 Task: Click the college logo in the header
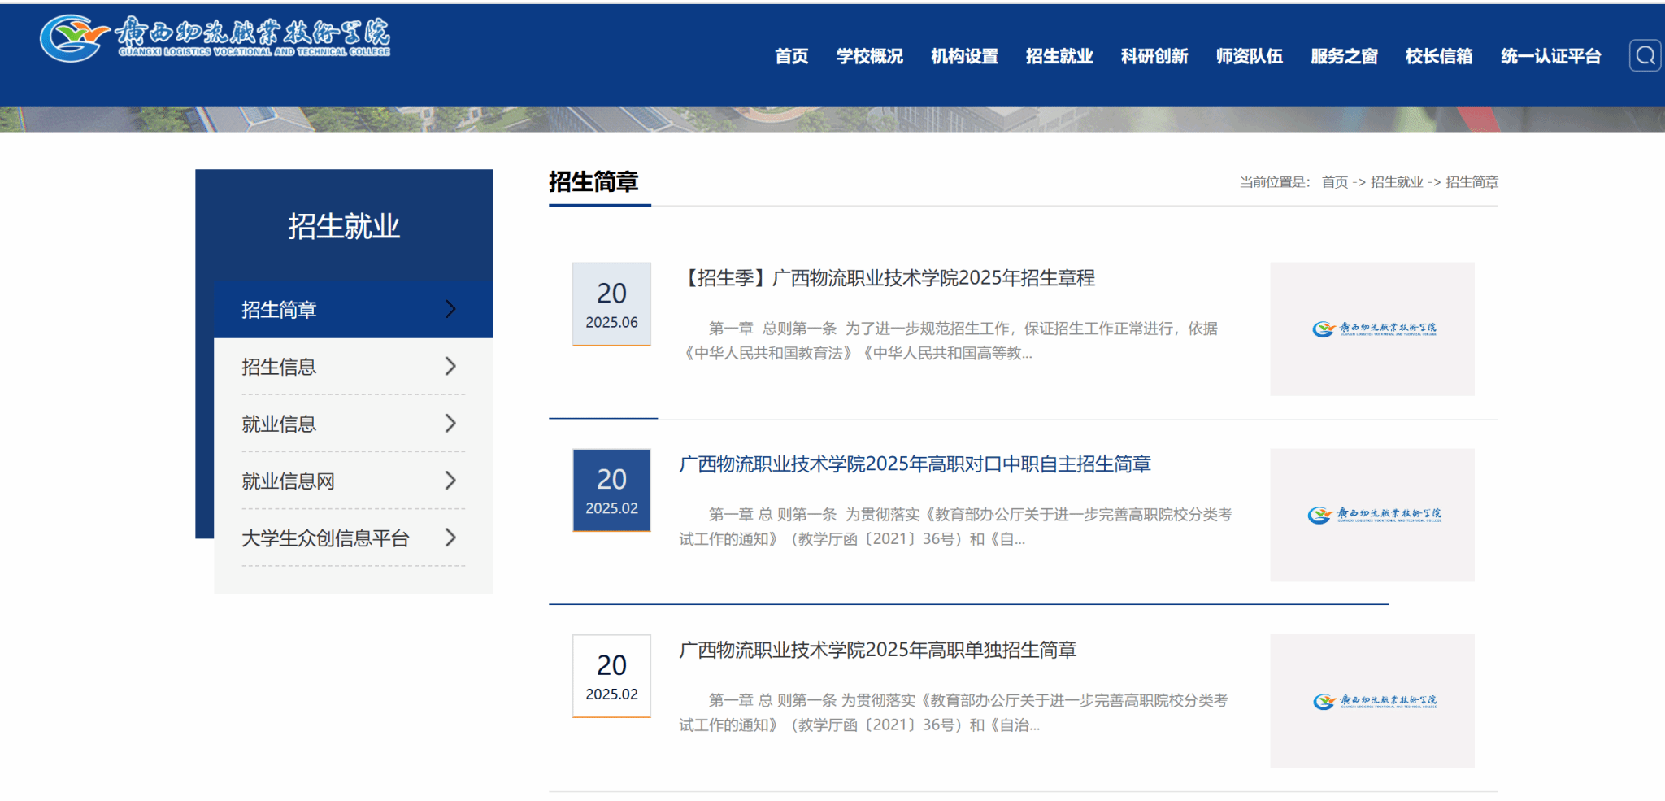[x=215, y=37]
